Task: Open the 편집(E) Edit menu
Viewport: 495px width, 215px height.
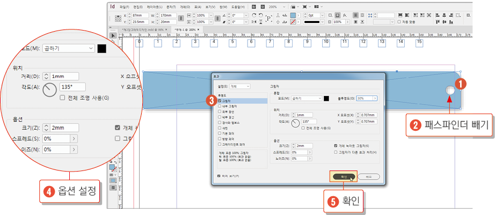Action: 138,6
